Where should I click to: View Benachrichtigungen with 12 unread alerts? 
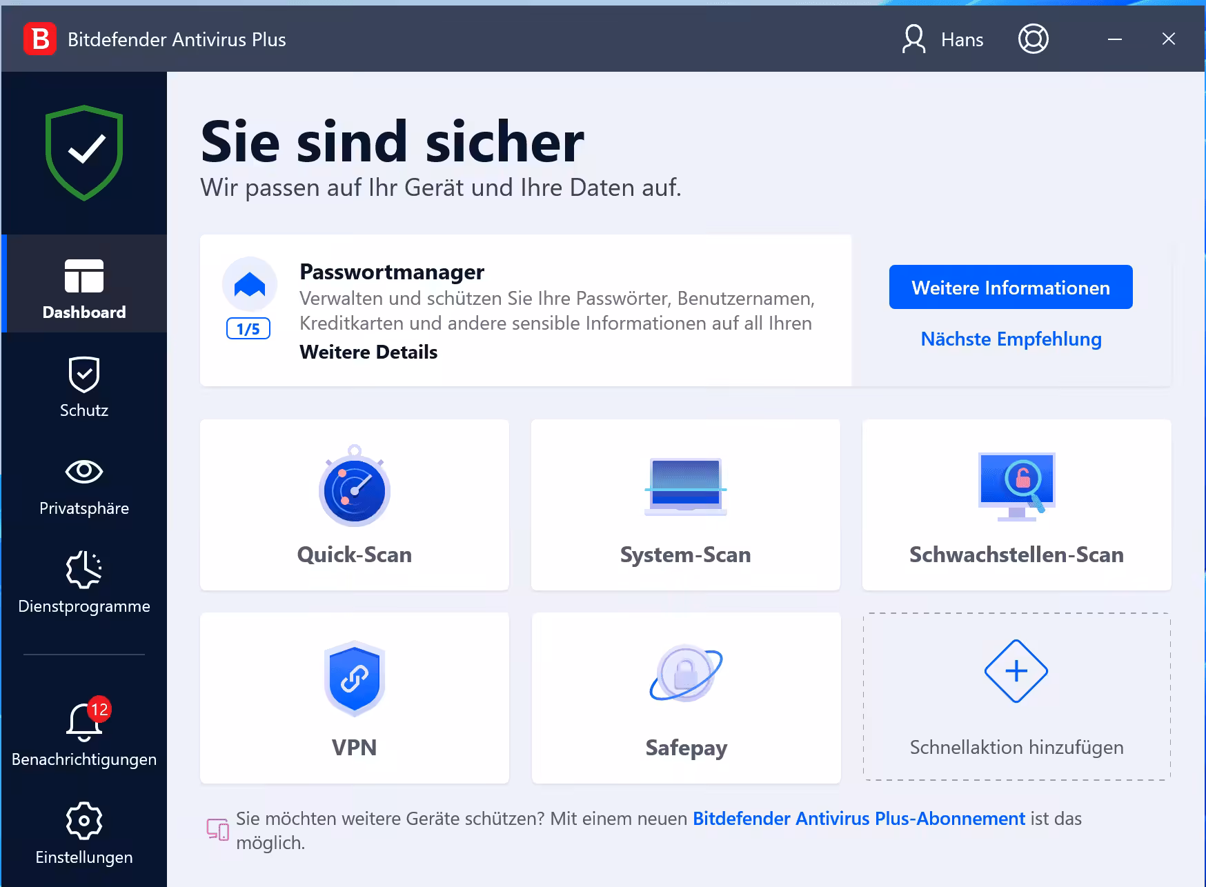click(83, 733)
